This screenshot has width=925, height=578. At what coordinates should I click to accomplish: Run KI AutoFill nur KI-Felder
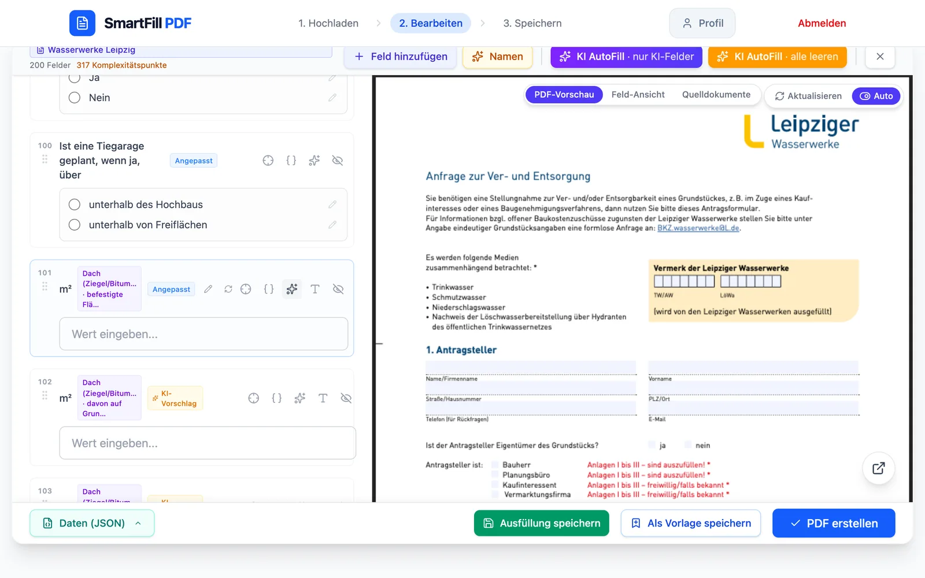click(626, 57)
